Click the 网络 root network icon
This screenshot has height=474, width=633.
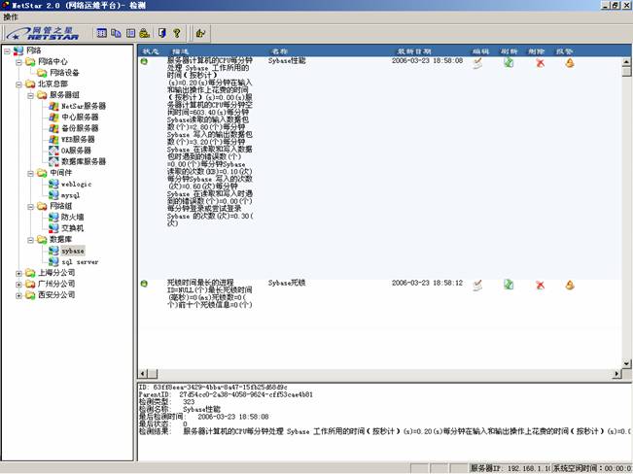click(x=18, y=51)
